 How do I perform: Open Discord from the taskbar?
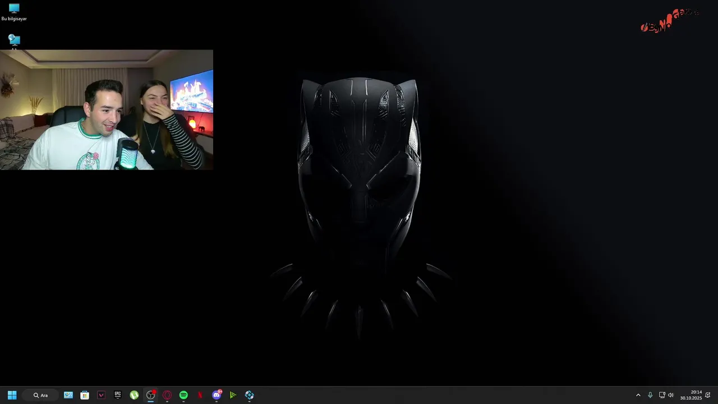coord(217,395)
